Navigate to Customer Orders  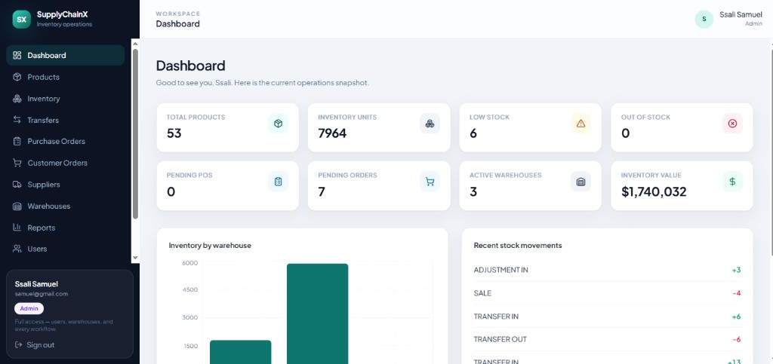pyautogui.click(x=66, y=163)
